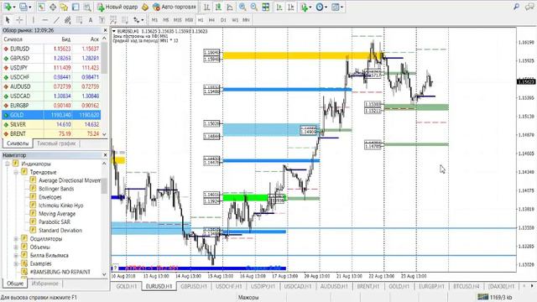Screen dimensions: 537x302
Task: Open the New Chart toolbar icon
Action: [8, 7]
